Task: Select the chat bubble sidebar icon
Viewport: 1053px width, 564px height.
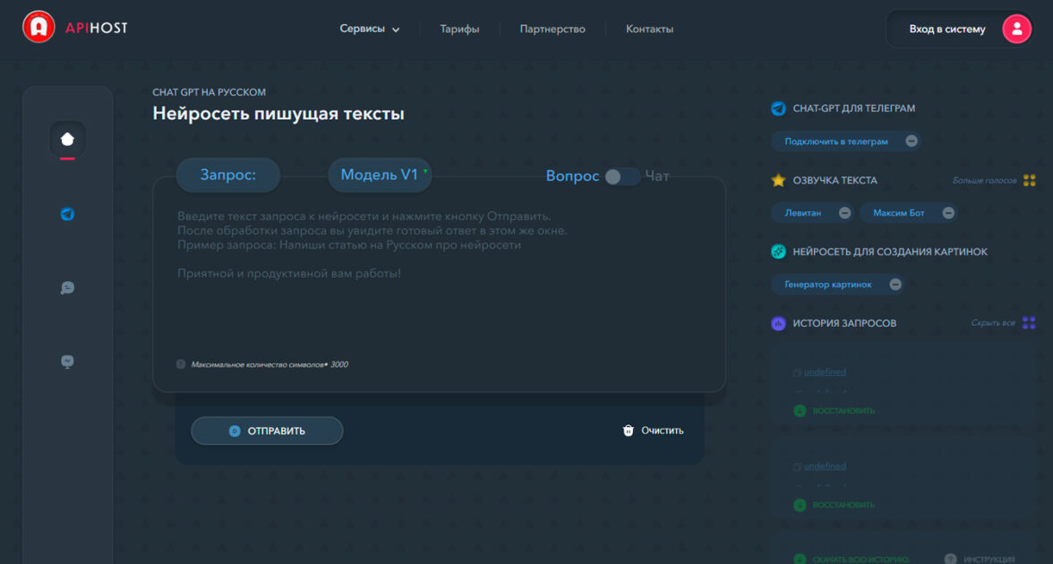Action: tap(67, 288)
